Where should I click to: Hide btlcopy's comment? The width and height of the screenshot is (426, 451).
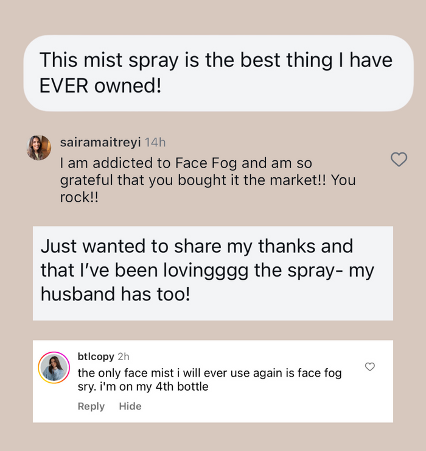coord(130,407)
